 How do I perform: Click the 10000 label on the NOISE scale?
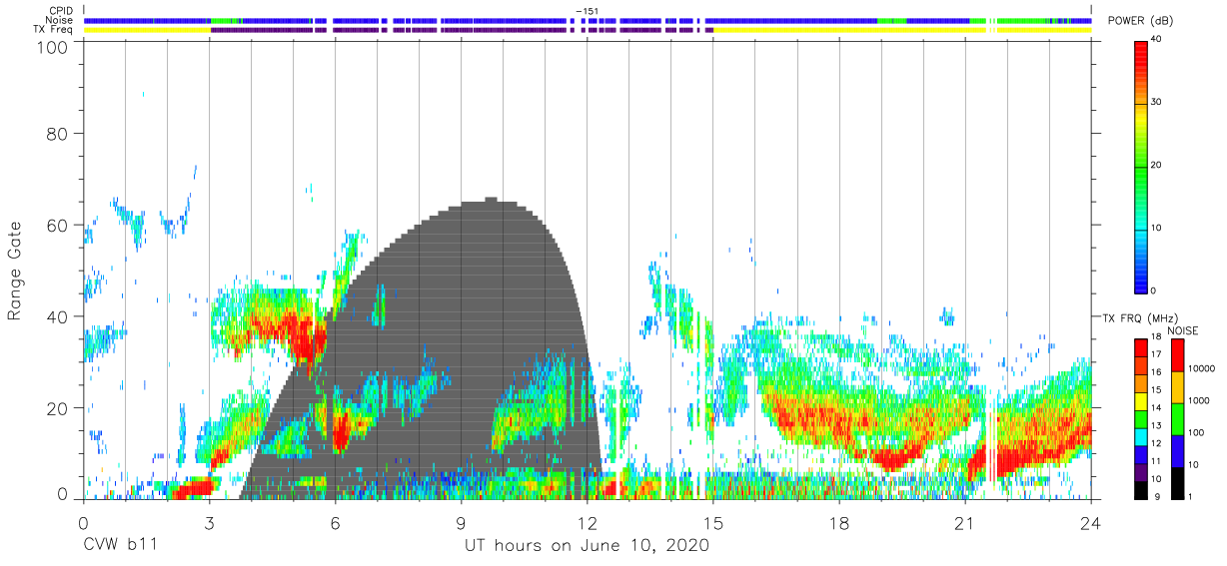[1202, 368]
